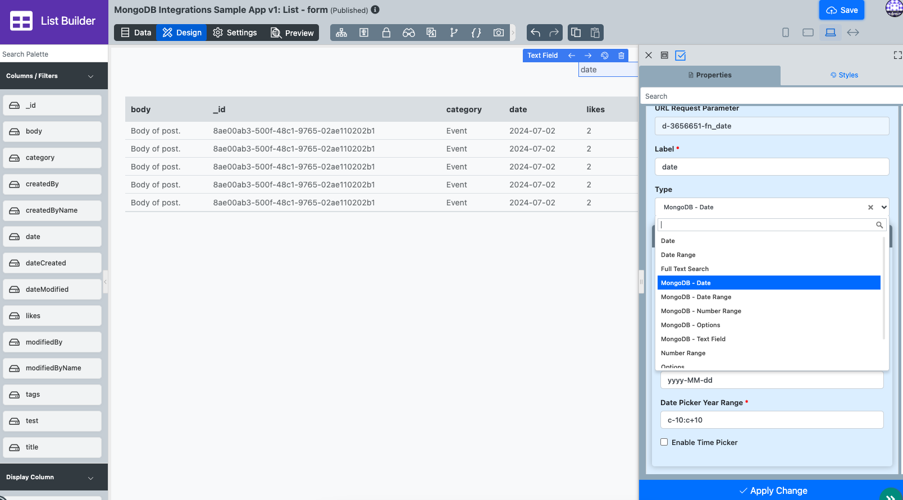
Task: Open the camera screenshot tool
Action: 498,33
